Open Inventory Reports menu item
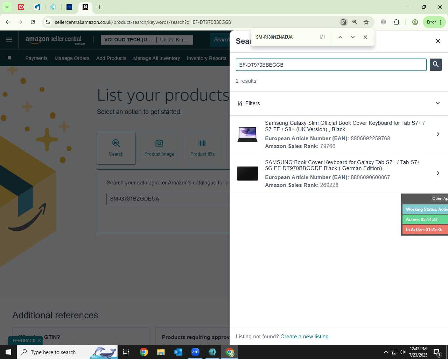 coord(206,58)
